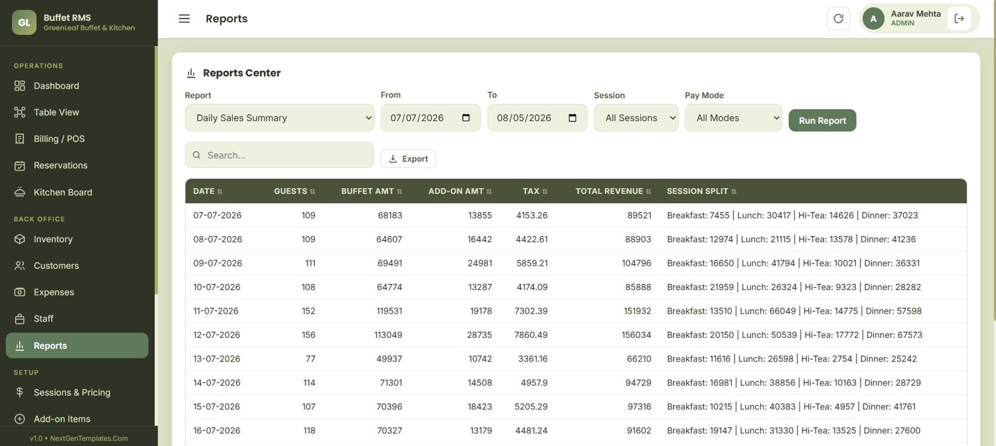Click date cell 16-07-2026
Viewport: 996px width, 446px height.
pyautogui.click(x=217, y=430)
